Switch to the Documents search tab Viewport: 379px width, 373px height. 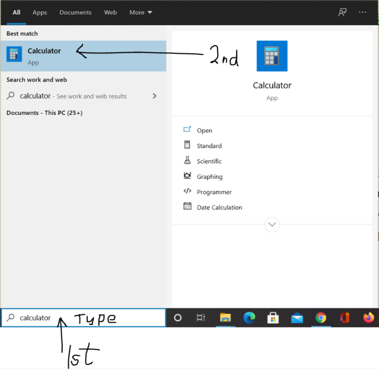click(x=75, y=12)
